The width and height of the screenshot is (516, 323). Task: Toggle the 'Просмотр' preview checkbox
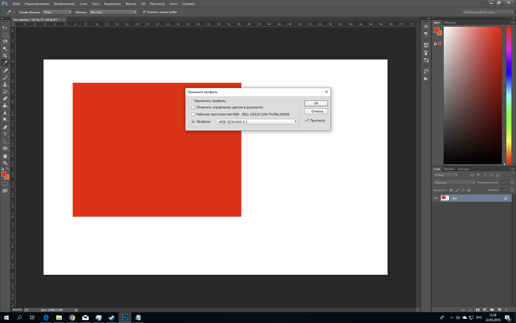pyautogui.click(x=307, y=121)
